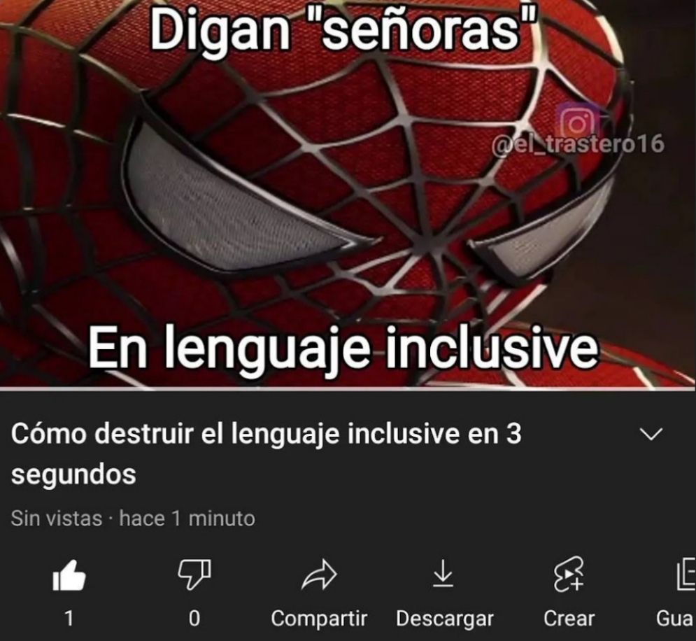Click the like count number 1
Image resolution: width=696 pixels, height=641 pixels.
click(69, 619)
